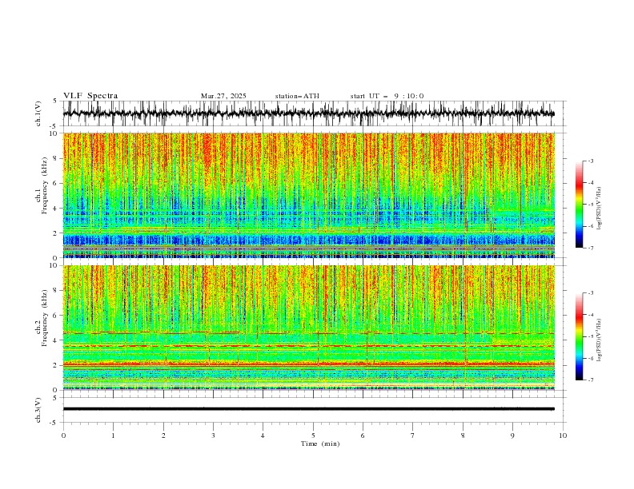634x489 pixels.
Task: Click time axis tick label "0"
Action: pos(63,435)
